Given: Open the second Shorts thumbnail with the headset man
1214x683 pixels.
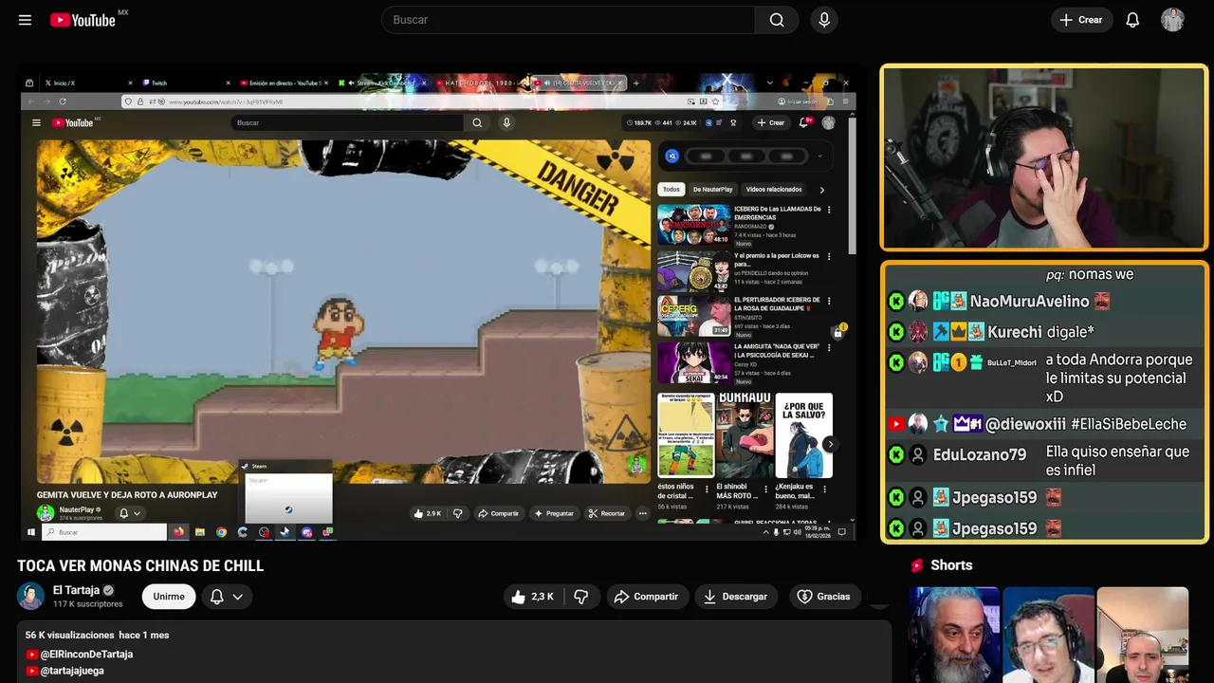Looking at the screenshot, I should pyautogui.click(x=1048, y=635).
